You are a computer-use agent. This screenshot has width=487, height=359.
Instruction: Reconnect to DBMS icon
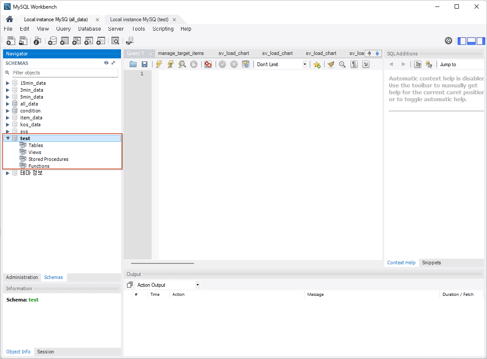coord(130,41)
